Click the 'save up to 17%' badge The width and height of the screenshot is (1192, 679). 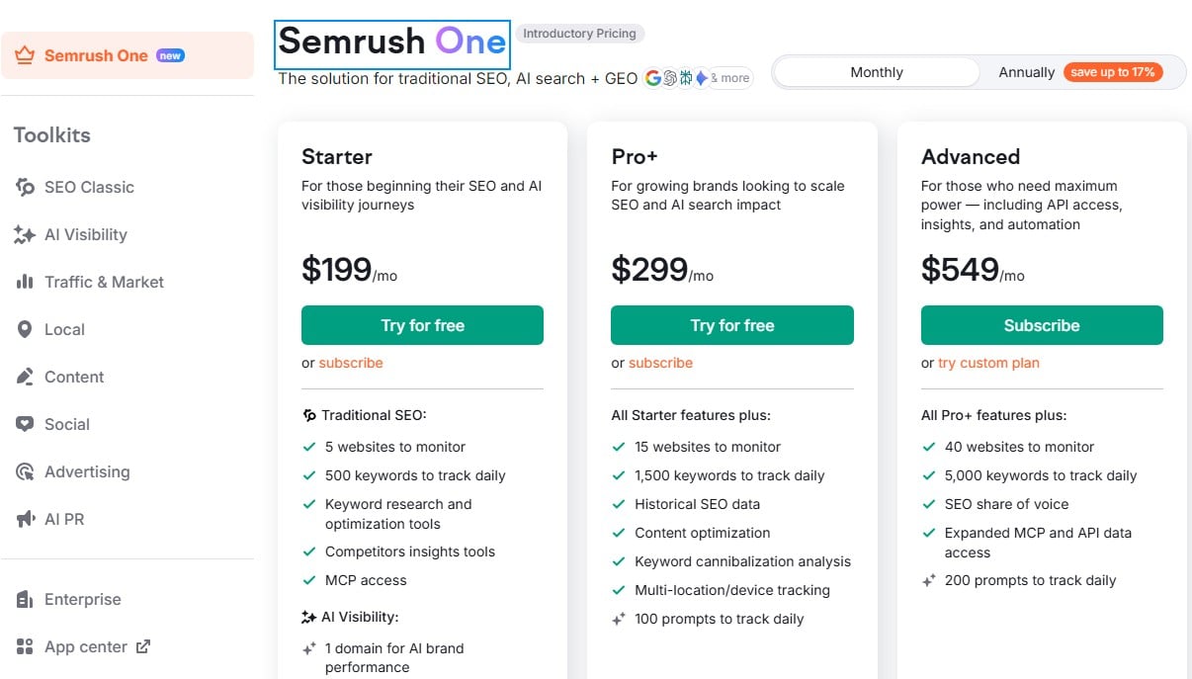(1112, 72)
